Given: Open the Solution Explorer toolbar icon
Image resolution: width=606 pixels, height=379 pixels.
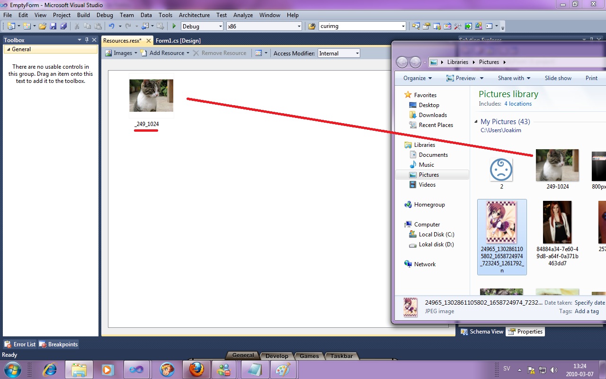Looking at the screenshot, I should pos(416,26).
